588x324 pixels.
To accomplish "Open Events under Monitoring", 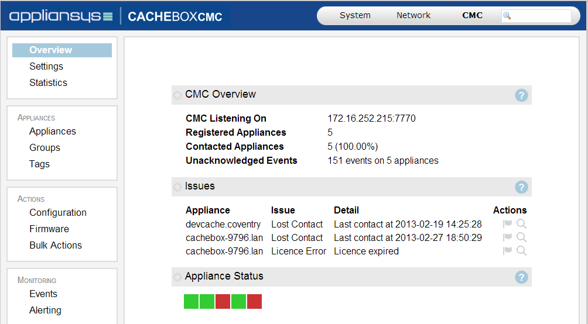I will coord(43,294).
